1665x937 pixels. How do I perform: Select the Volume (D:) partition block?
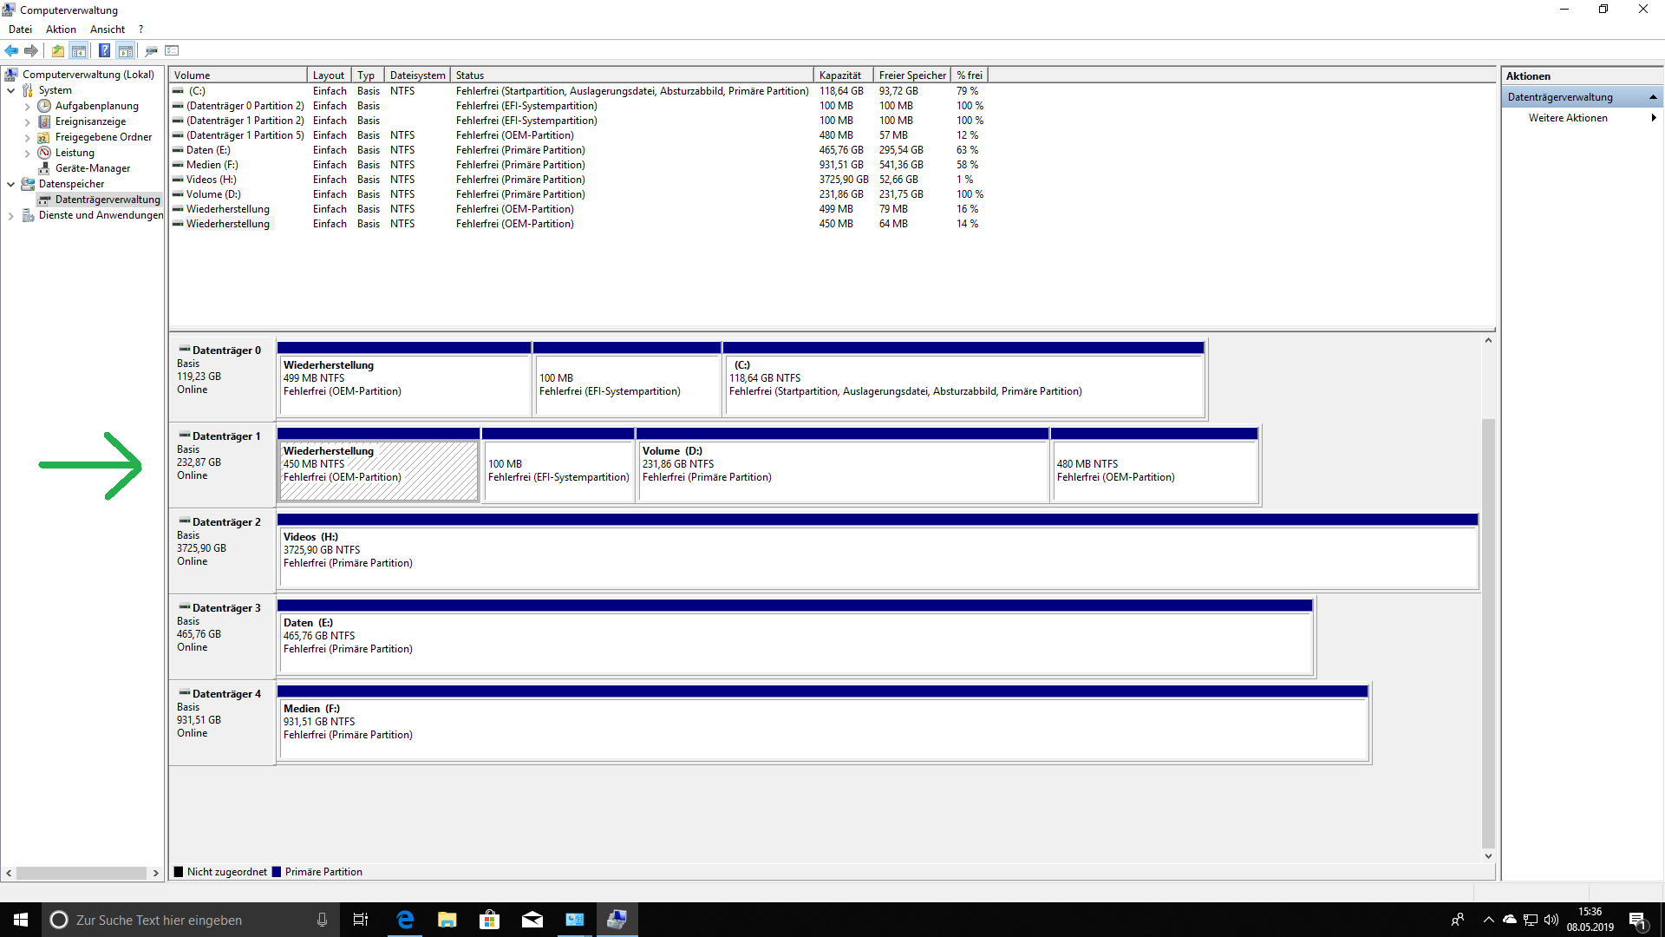coord(841,473)
